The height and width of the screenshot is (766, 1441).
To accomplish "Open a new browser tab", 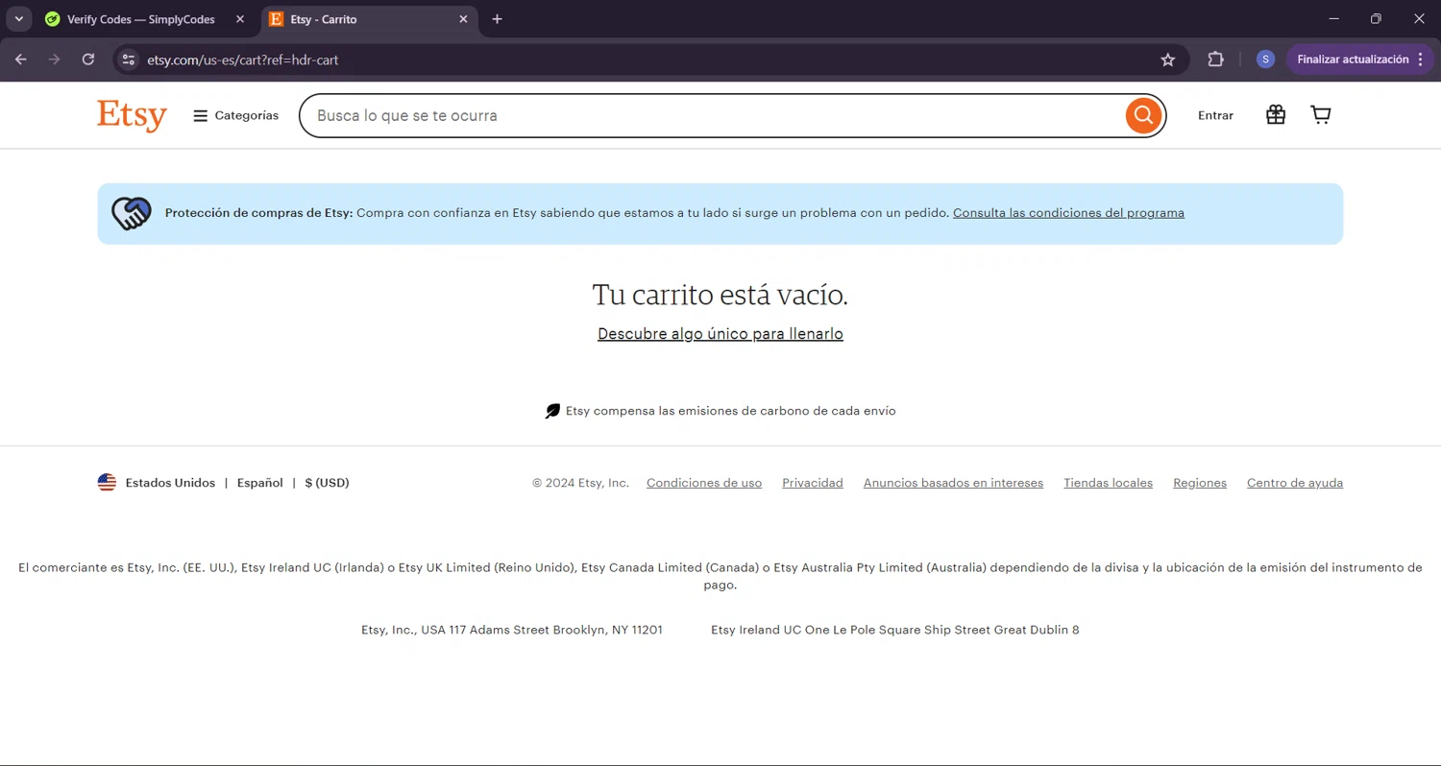I will pyautogui.click(x=497, y=19).
